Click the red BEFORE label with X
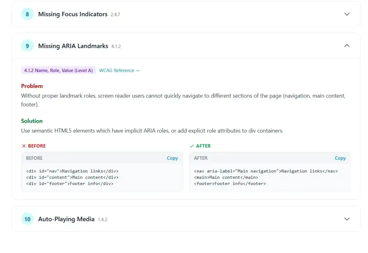 (x=34, y=146)
